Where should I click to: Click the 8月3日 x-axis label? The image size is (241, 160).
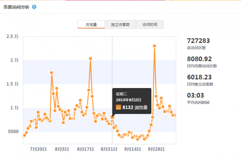(x=62, y=149)
